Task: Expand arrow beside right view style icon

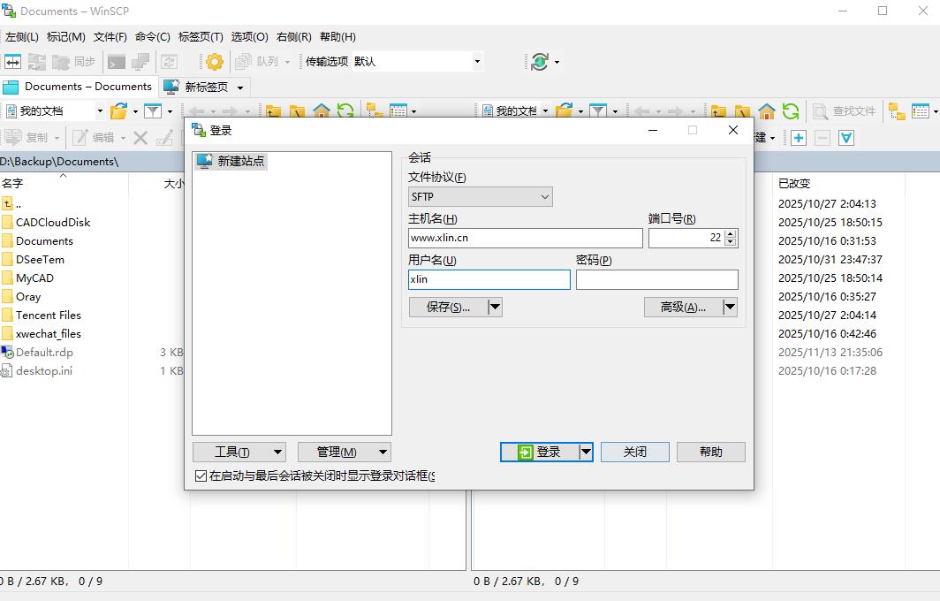Action: [x=936, y=111]
